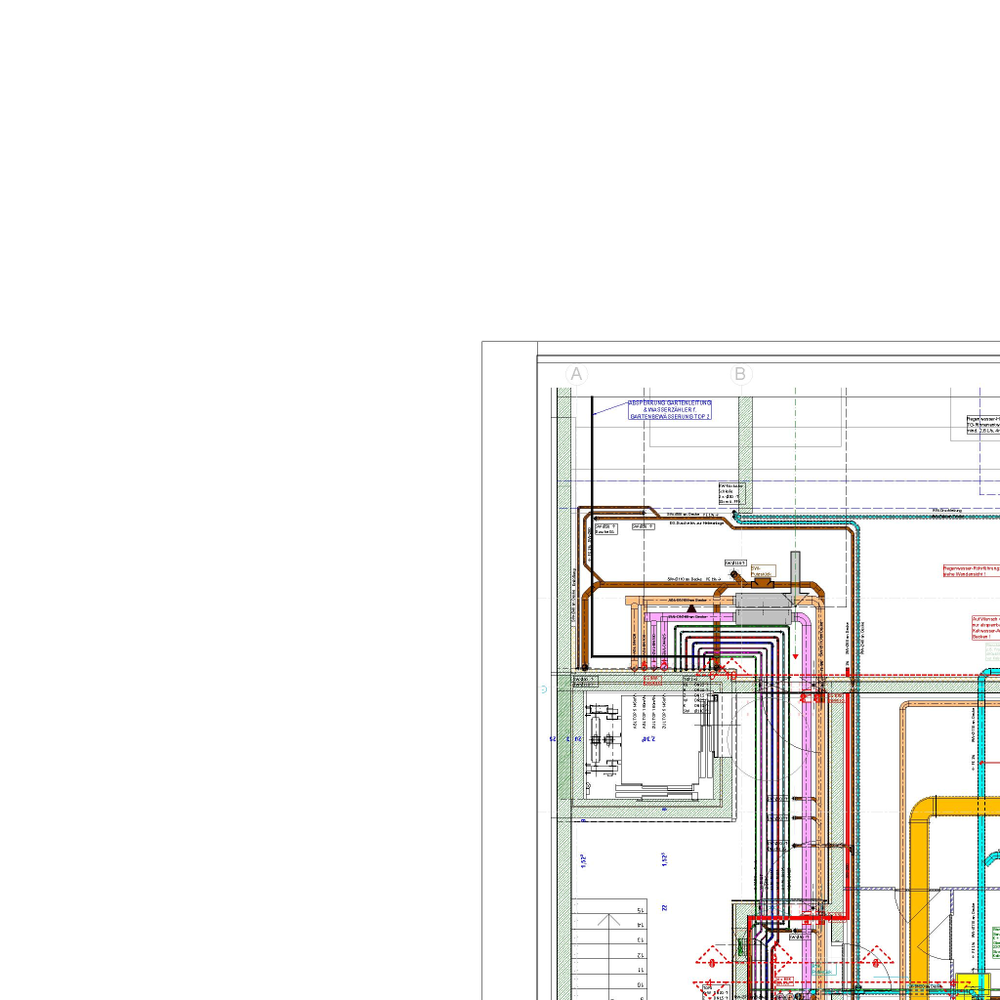Select the blue Absperrung Gartenleitung annotation
The image size is (1000, 1000).
tap(670, 409)
